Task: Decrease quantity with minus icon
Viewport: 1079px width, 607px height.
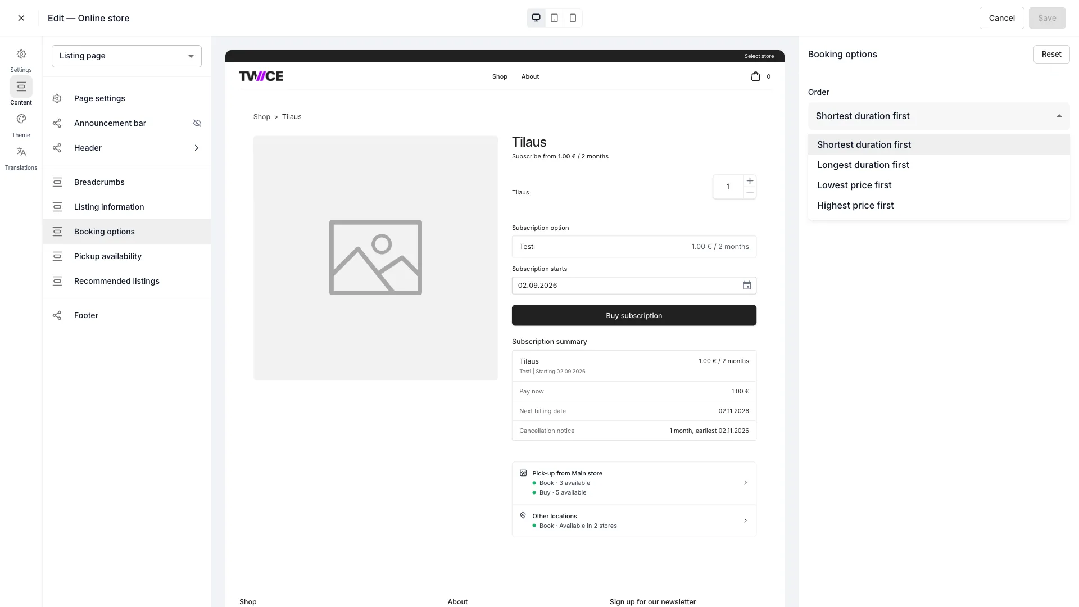Action: pos(750,193)
